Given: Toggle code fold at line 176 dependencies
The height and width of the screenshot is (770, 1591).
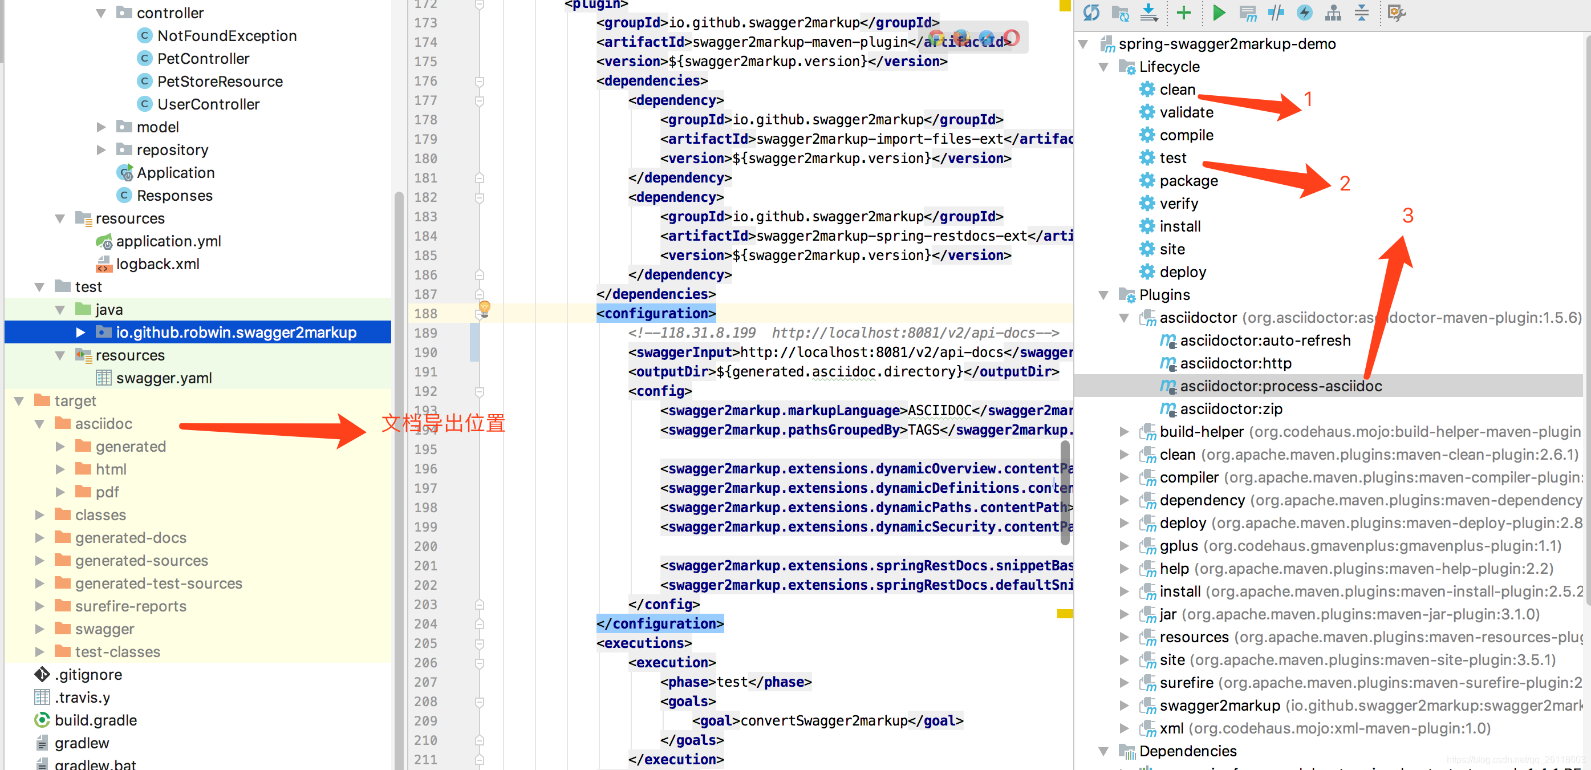Looking at the screenshot, I should pos(479,81).
